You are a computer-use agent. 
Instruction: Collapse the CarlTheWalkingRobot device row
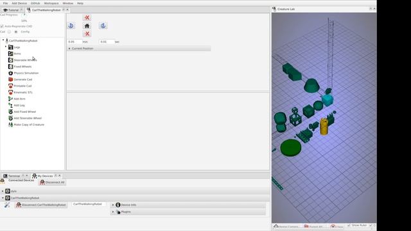(3, 198)
